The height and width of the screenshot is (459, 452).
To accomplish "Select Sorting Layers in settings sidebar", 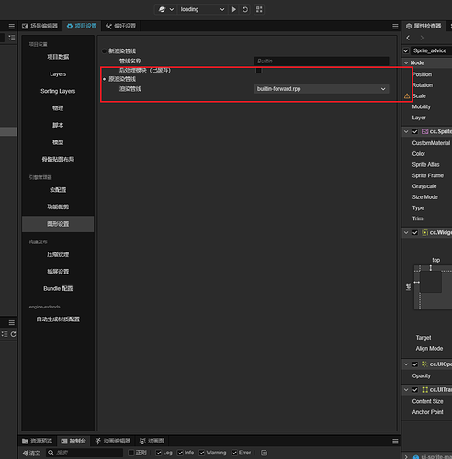I will tap(58, 91).
